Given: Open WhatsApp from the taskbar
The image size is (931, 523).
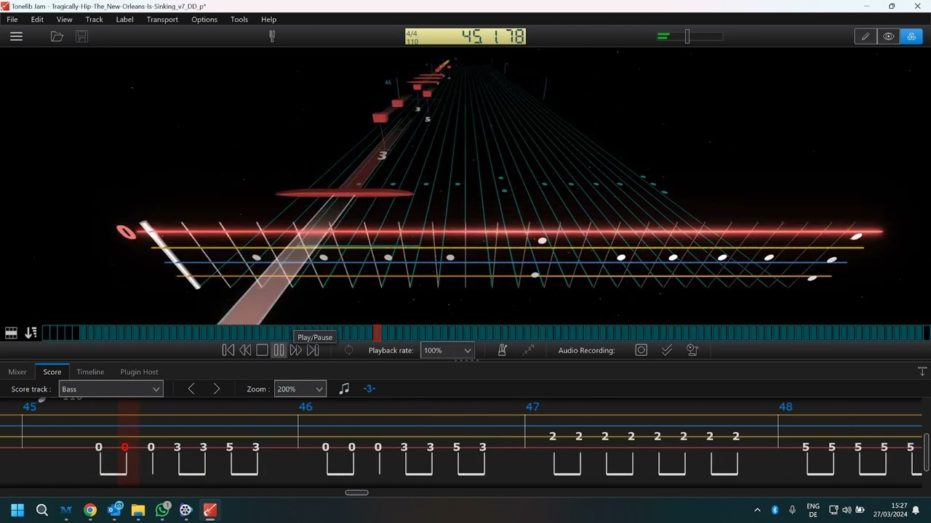Looking at the screenshot, I should pos(162,510).
